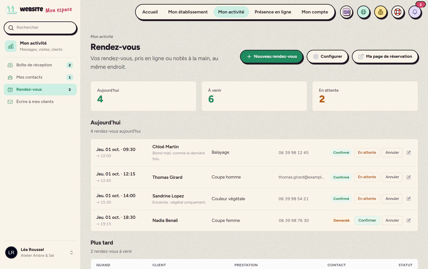Edit Thomas Girard's appointment via the pencil icon

[409, 177]
